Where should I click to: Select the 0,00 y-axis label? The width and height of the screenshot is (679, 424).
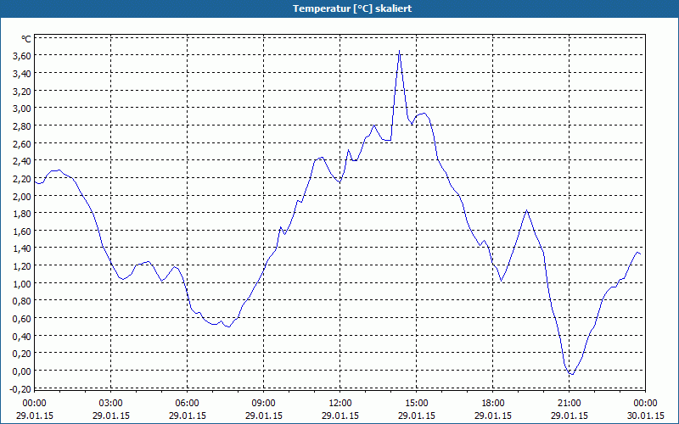click(x=22, y=371)
